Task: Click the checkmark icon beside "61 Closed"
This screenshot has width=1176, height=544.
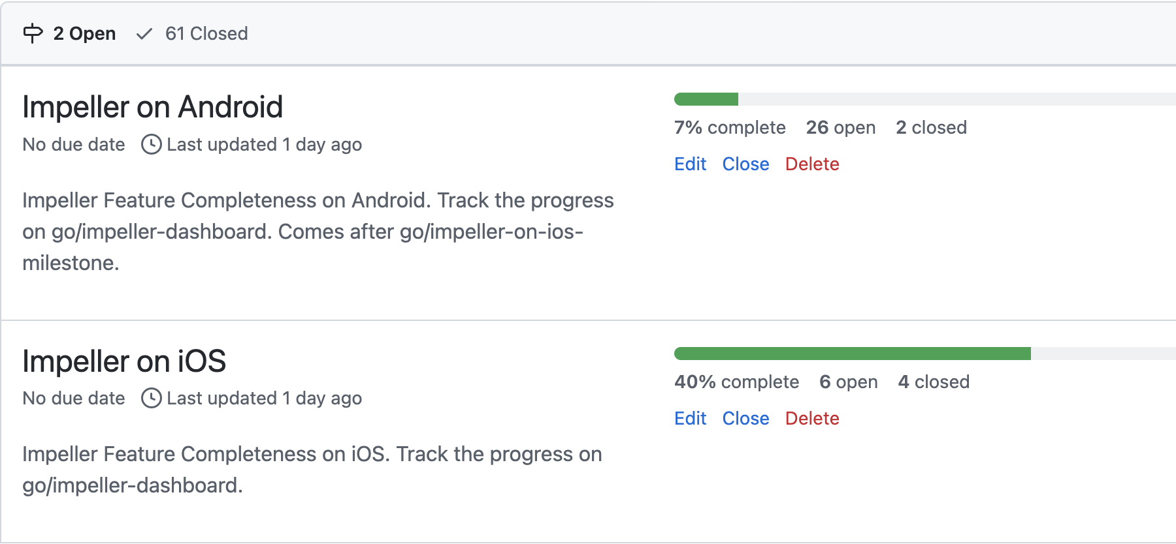Action: click(x=145, y=34)
